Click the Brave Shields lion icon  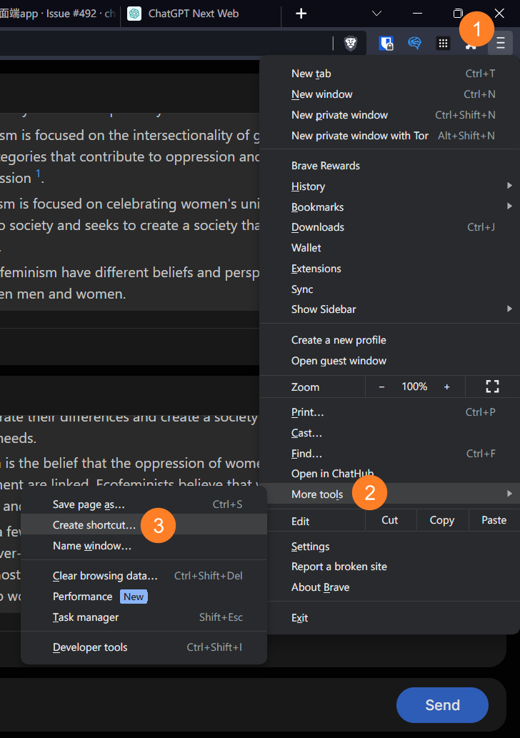[x=350, y=43]
